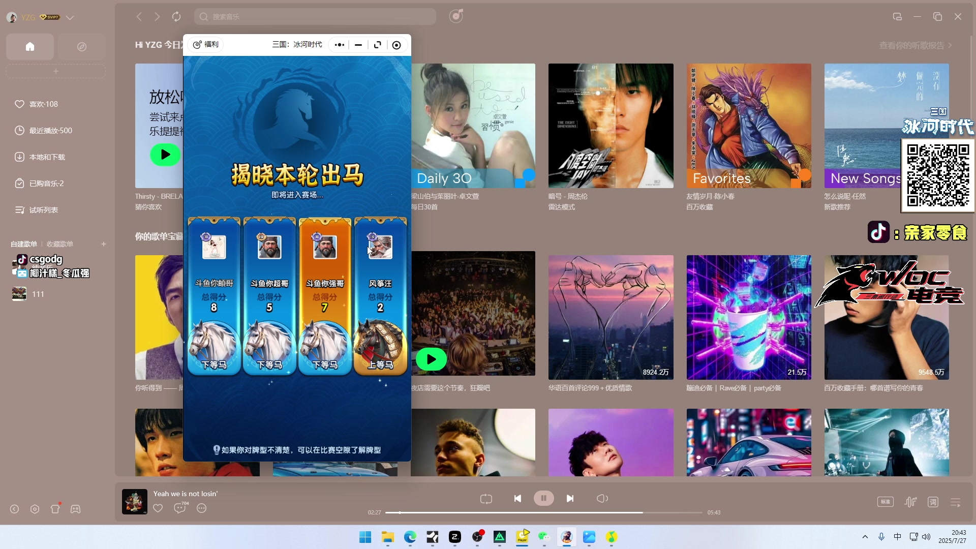The image size is (976, 549).
Task: Expand game popup to fullscreen icon
Action: [x=377, y=45]
